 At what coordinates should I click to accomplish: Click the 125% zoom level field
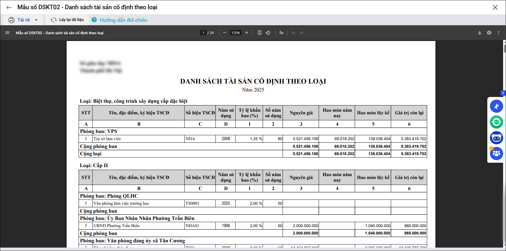(235, 33)
